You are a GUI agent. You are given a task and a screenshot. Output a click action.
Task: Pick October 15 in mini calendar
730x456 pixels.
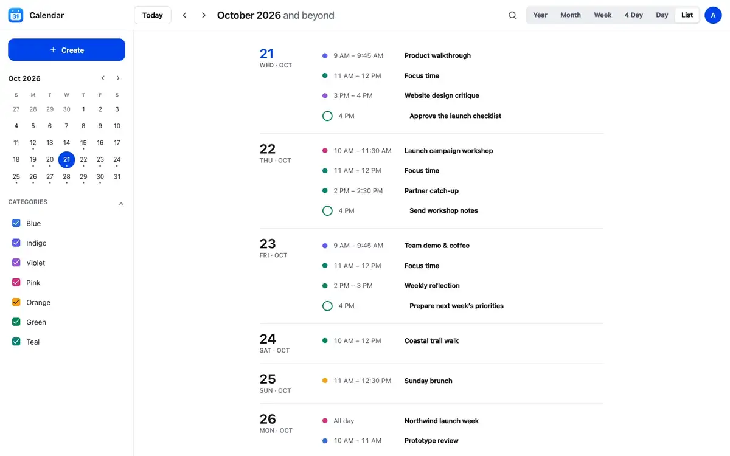coord(83,143)
